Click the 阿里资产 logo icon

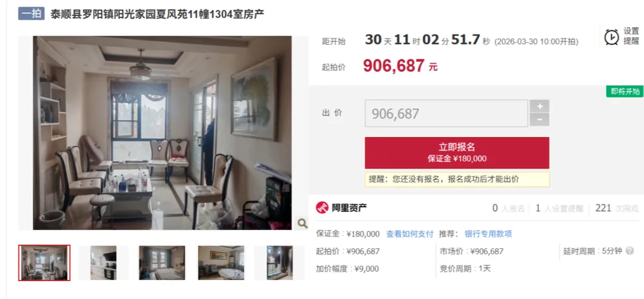(x=322, y=207)
